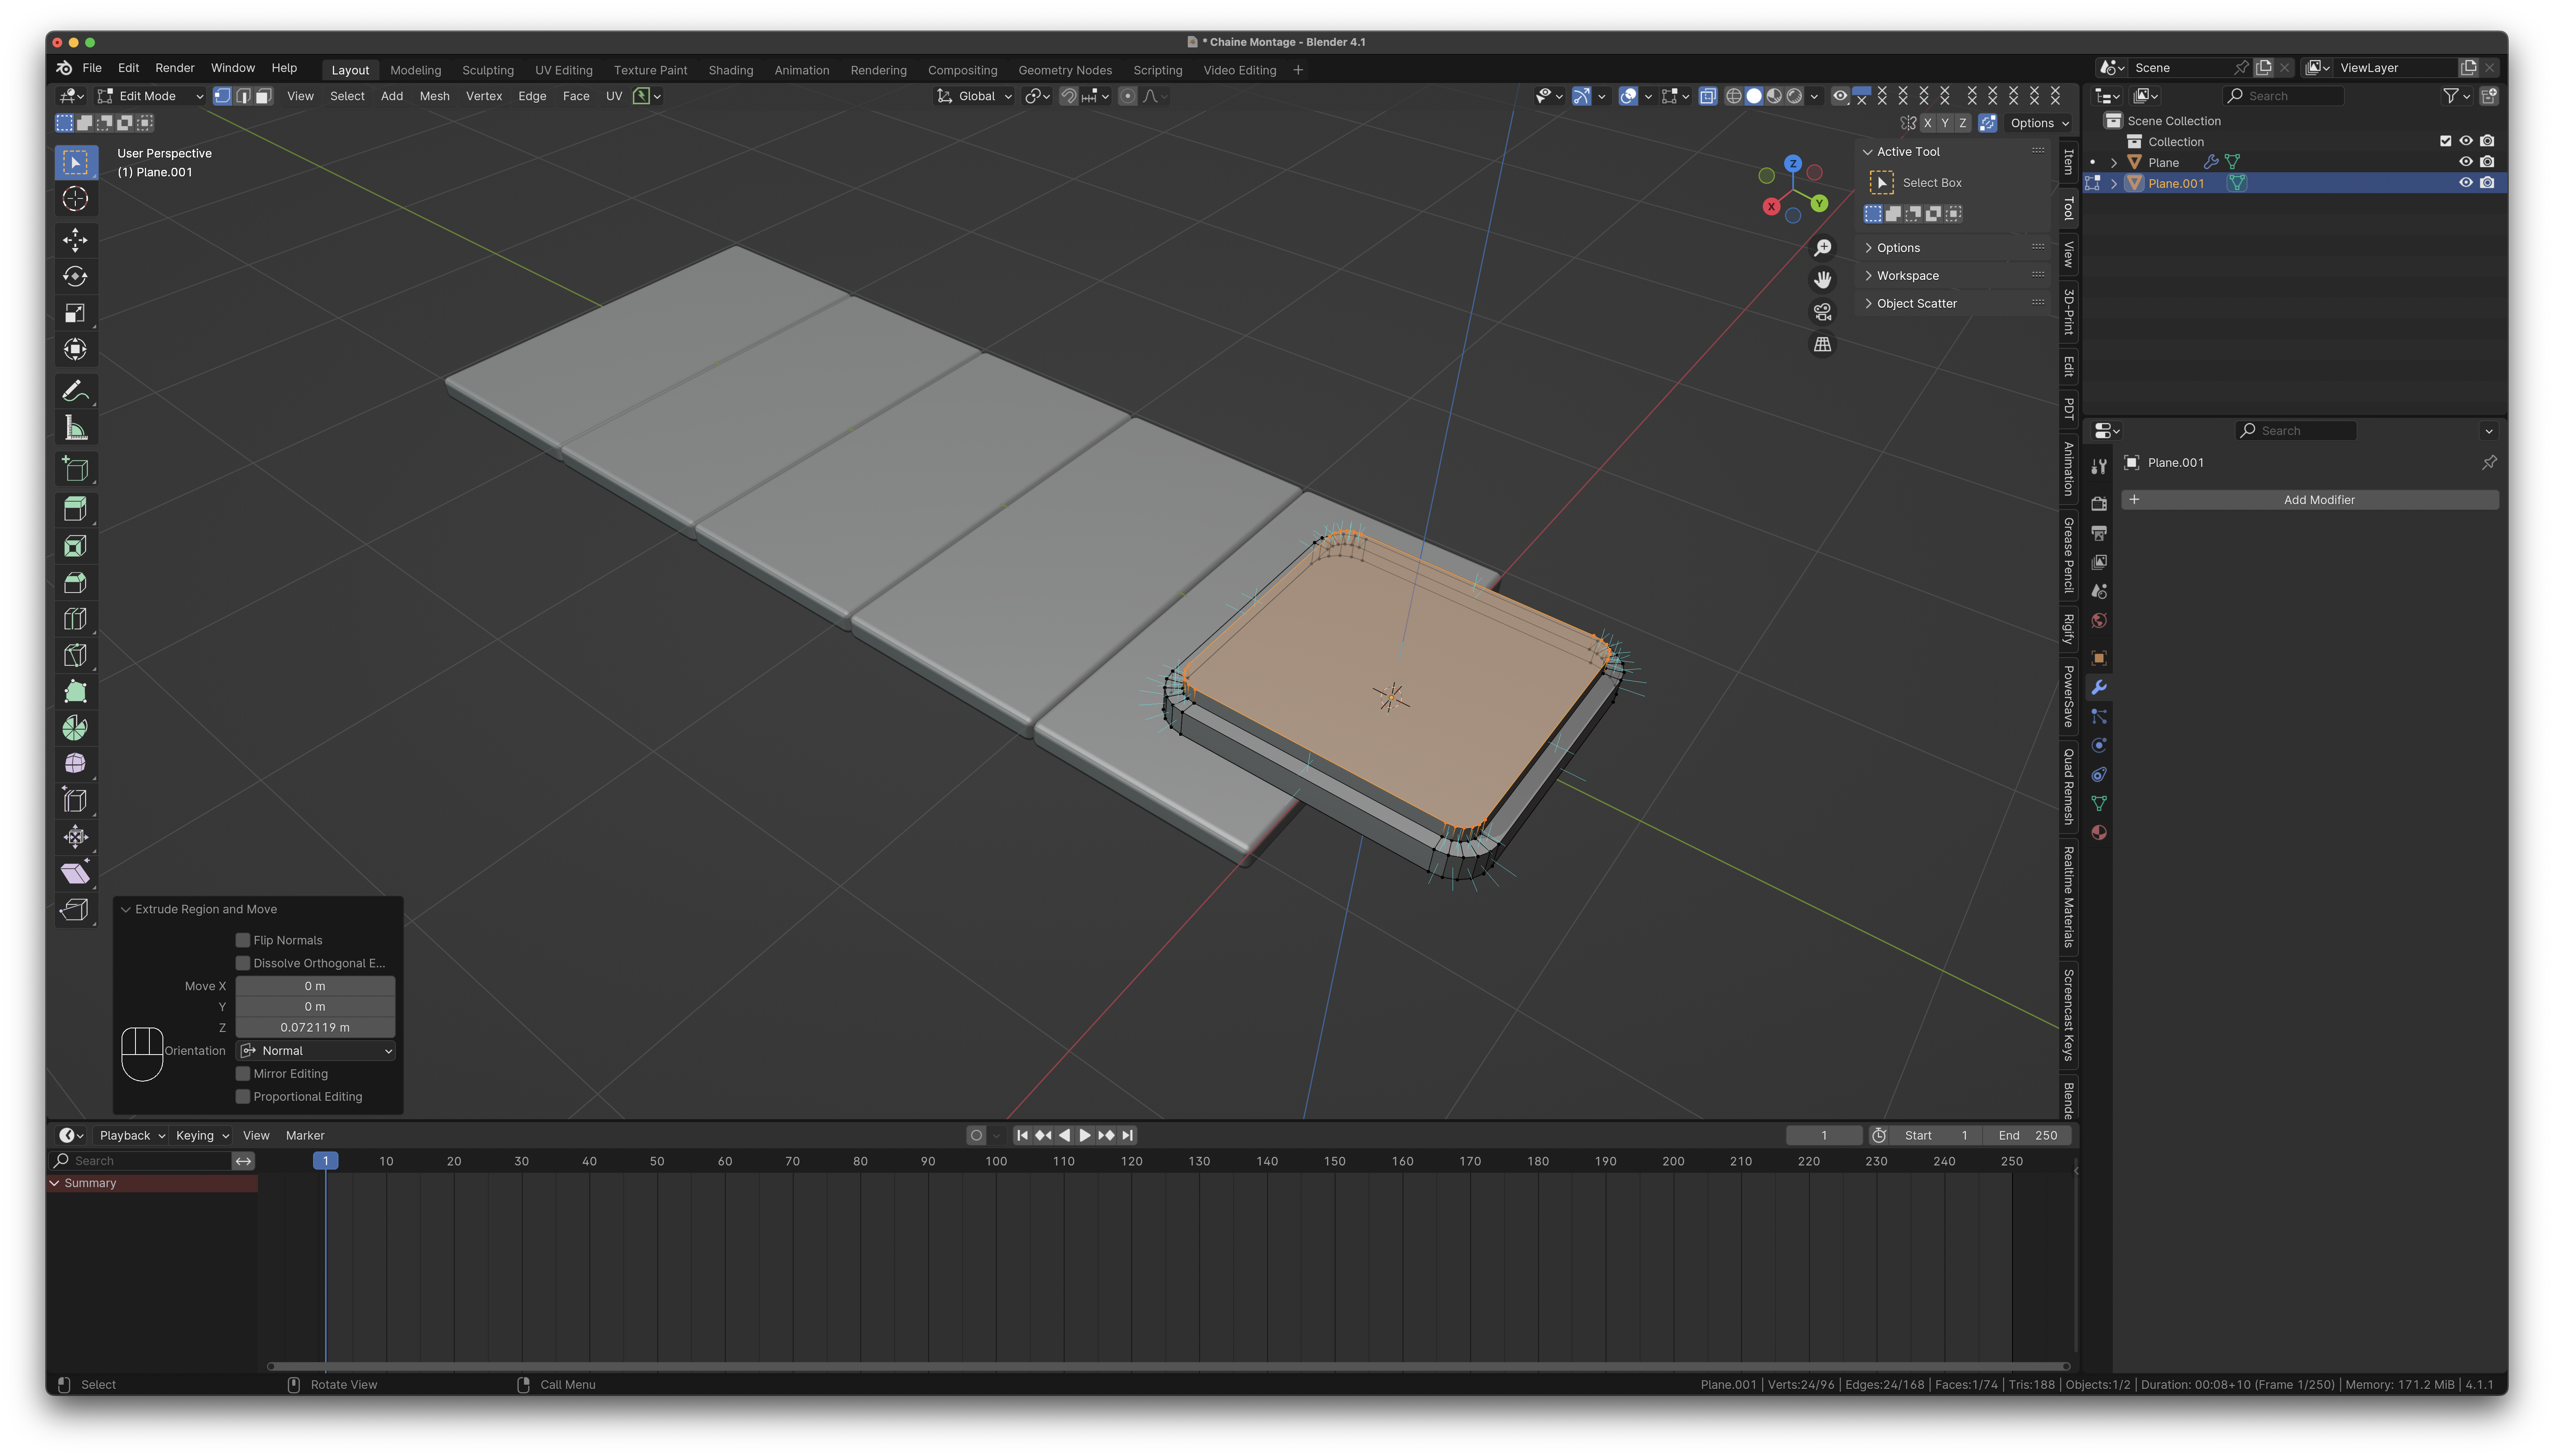Activate the Rip Region tool

pyautogui.click(x=75, y=910)
